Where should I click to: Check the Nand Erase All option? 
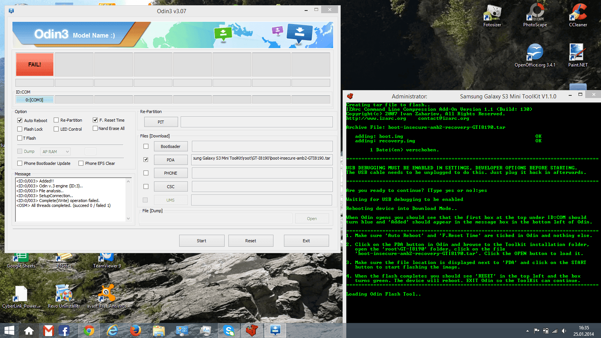pos(95,128)
